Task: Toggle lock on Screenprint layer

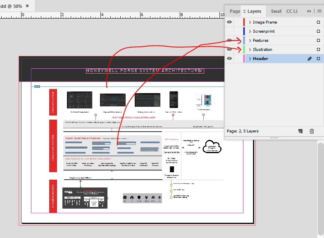Action: [238, 31]
